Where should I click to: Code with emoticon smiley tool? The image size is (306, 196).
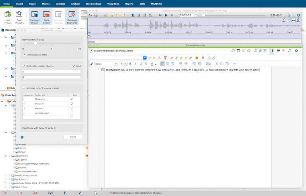[x=197, y=58]
